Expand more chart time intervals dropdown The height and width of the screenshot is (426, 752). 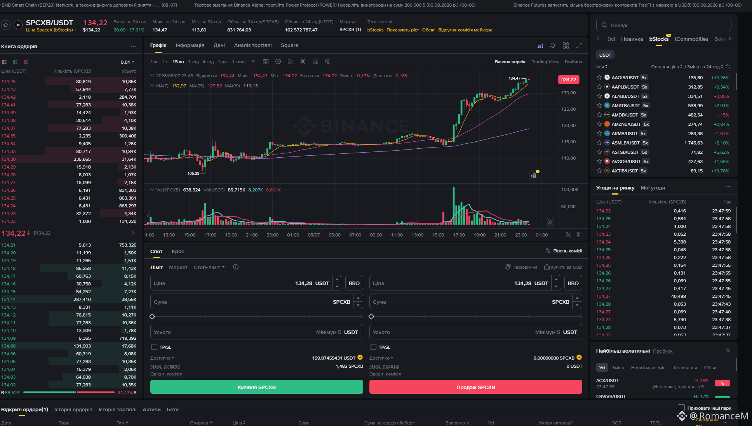tap(253, 62)
